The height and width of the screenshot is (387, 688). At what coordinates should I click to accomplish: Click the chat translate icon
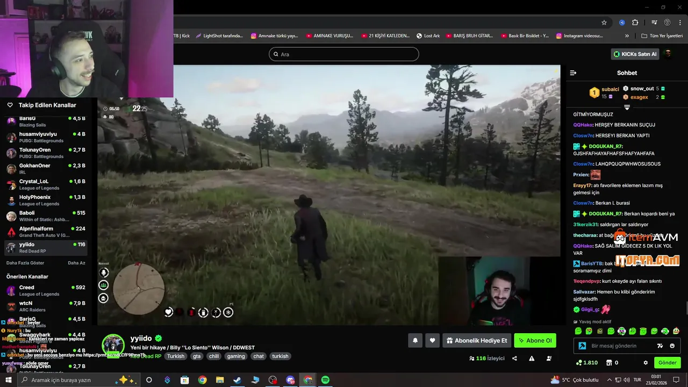pos(660,346)
